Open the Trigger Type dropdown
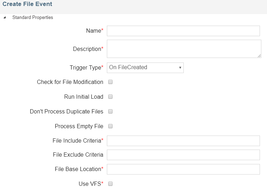Screen dimensions: 267x190 point(145,67)
